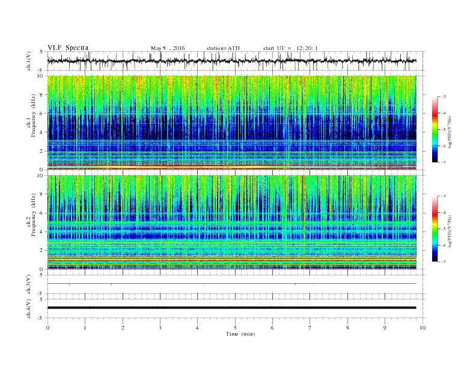Click the "2" tick on the time axis
Viewport: 476px width, 368px height.
pos(123,328)
